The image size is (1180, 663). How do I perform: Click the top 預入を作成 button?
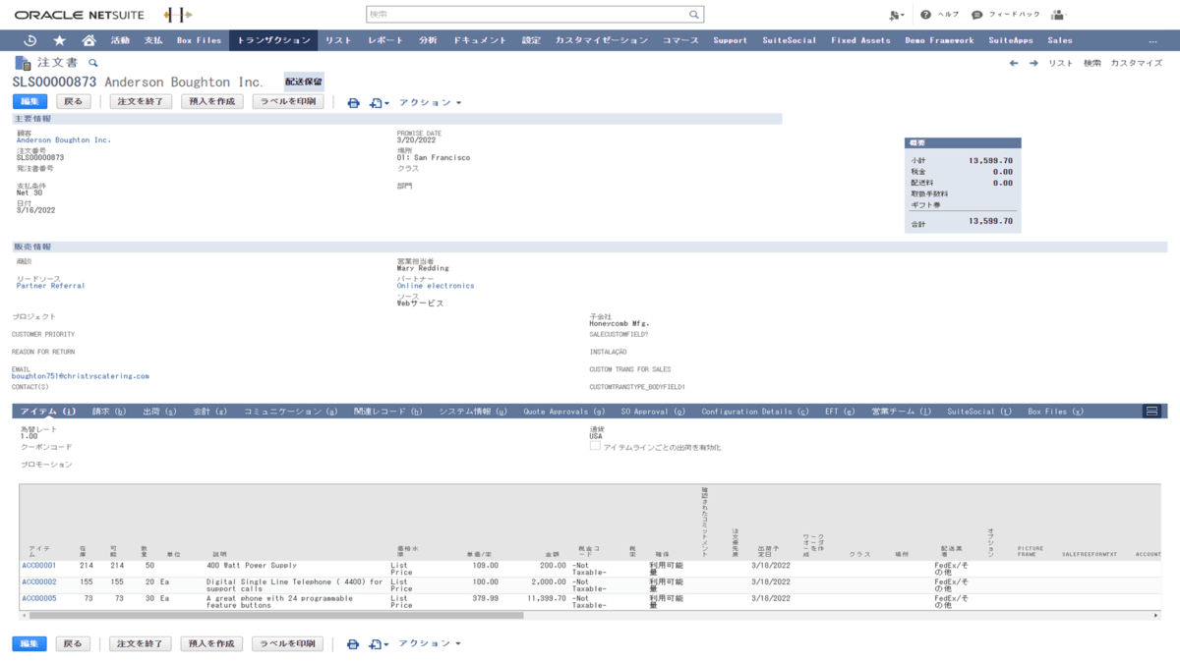[x=212, y=101]
